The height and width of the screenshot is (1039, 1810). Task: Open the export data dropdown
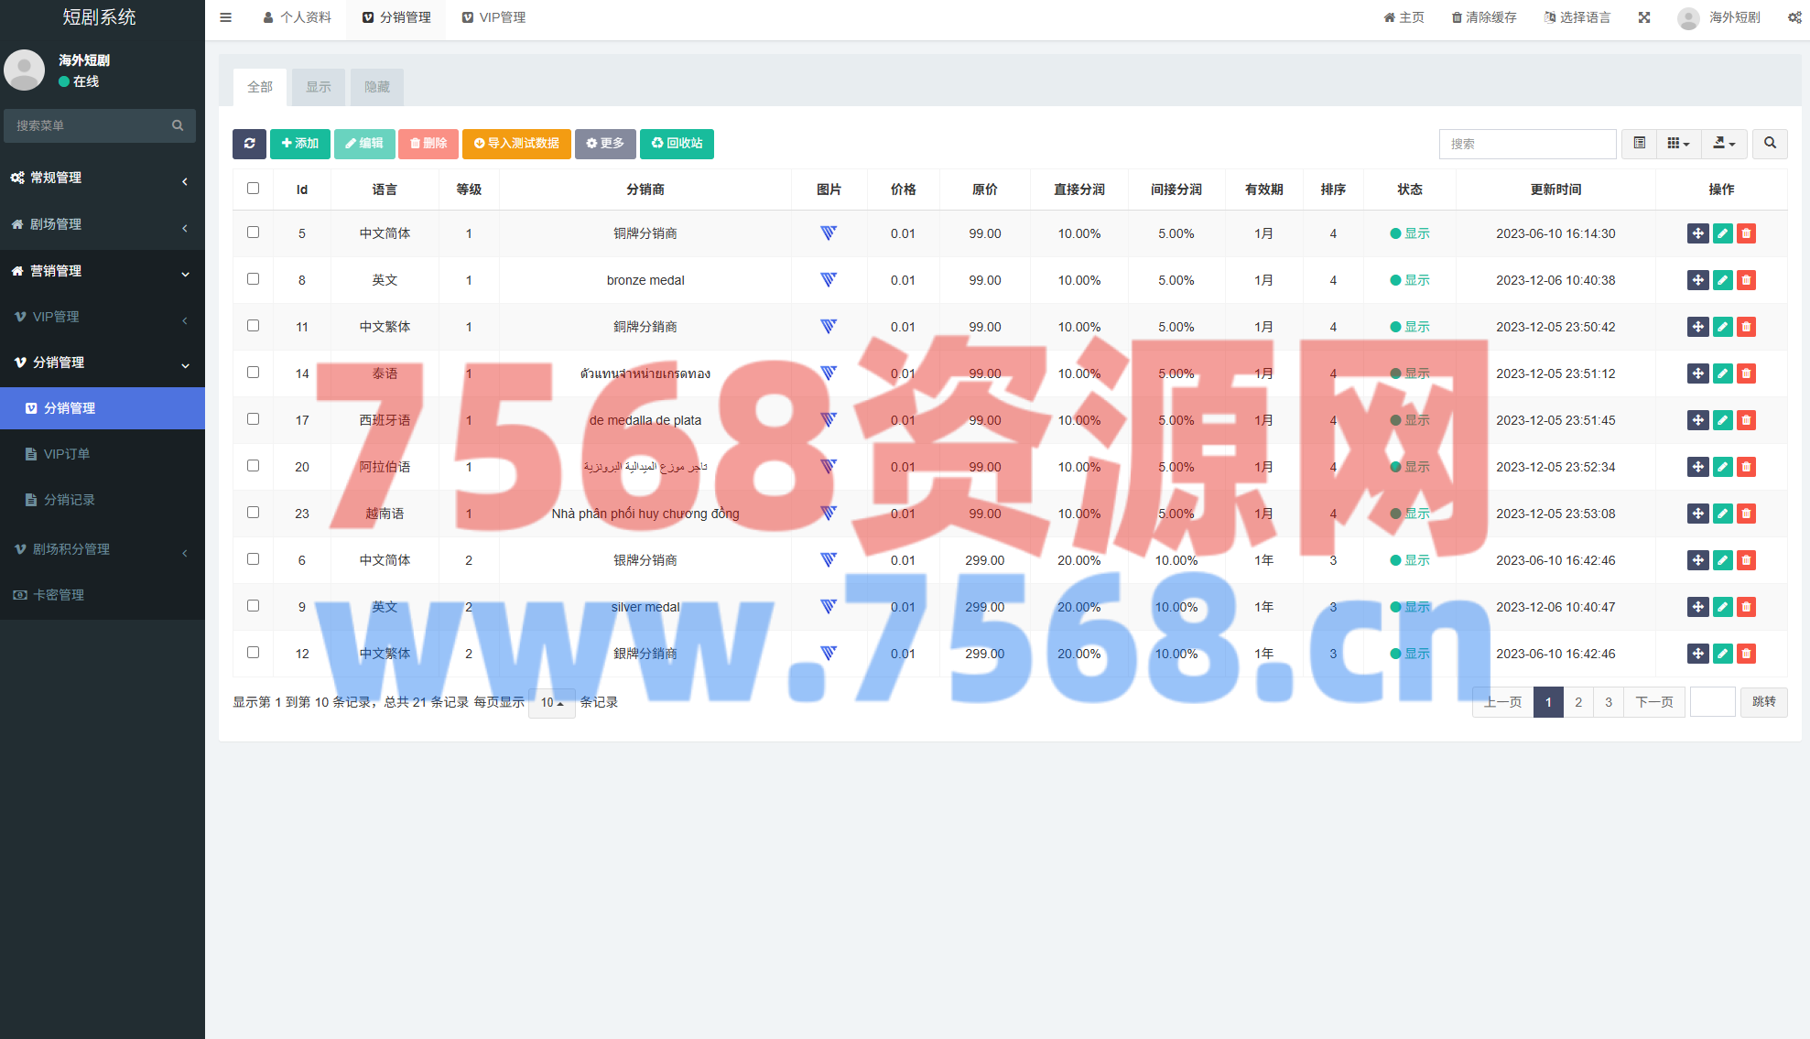1724,144
